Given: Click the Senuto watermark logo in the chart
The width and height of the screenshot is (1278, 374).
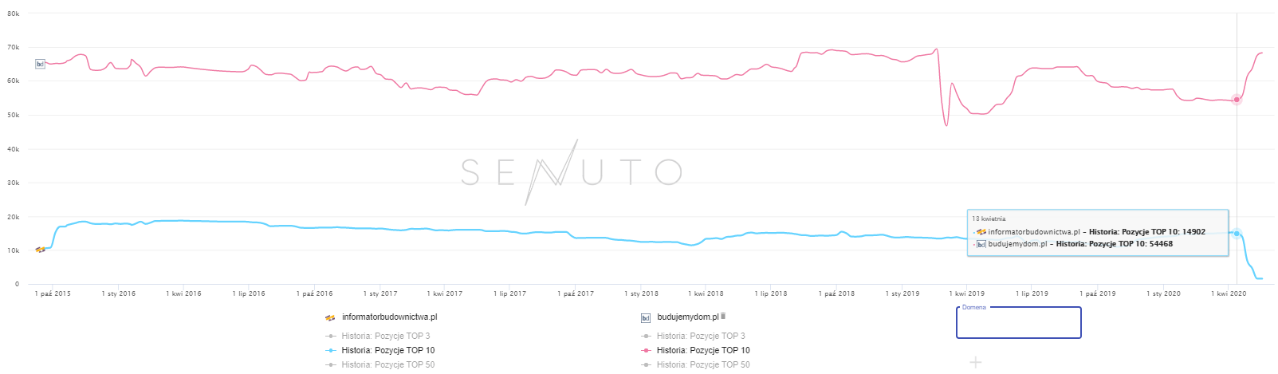Looking at the screenshot, I should click(x=571, y=171).
